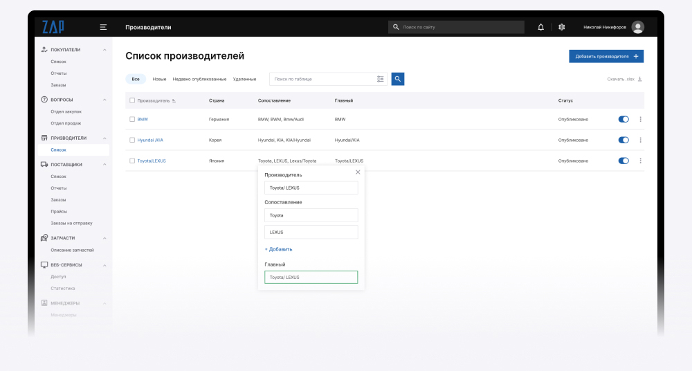
Task: Open user name Николай Никифоров
Action: click(x=605, y=27)
